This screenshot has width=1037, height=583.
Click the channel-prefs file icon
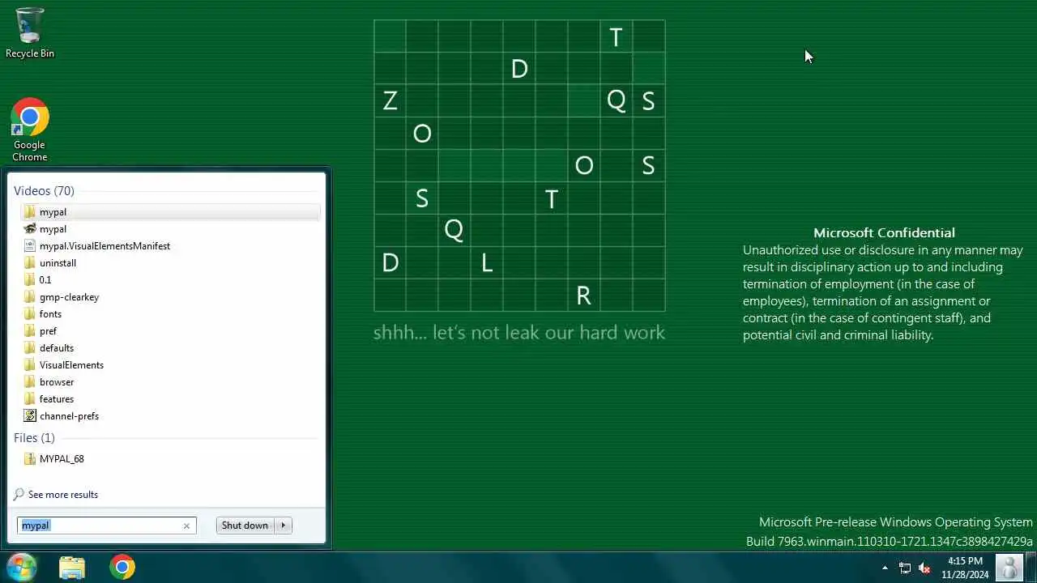pyautogui.click(x=30, y=416)
